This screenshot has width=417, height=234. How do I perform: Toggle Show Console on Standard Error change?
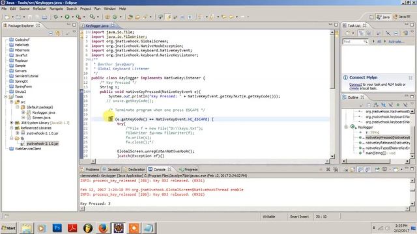[367, 169]
